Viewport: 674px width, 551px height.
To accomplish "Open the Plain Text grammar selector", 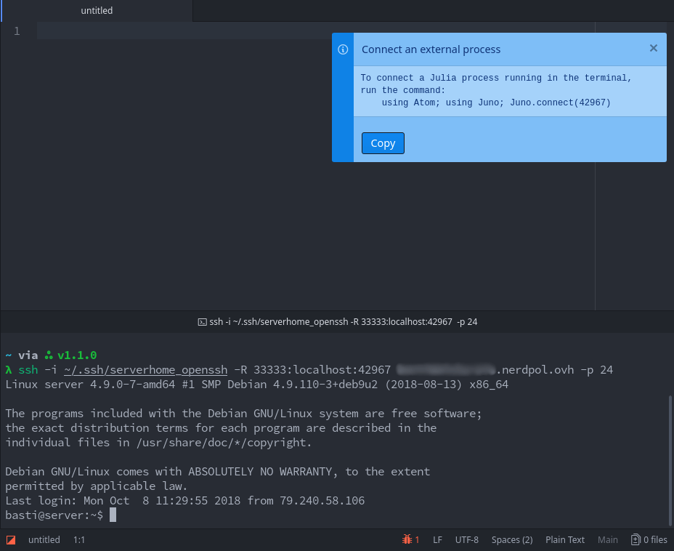I will point(565,539).
